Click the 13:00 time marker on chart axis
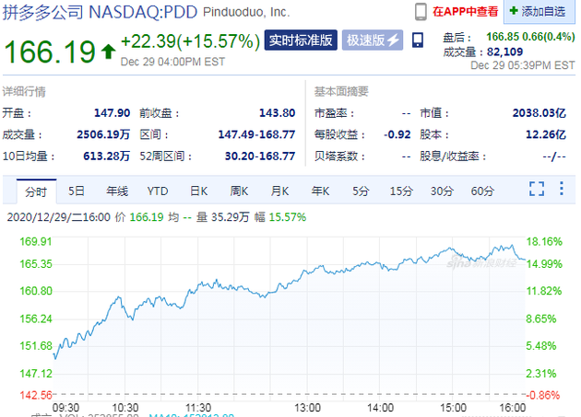 pyautogui.click(x=307, y=408)
